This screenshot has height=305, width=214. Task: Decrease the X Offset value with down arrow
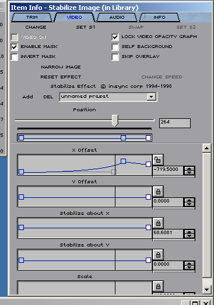(190, 173)
